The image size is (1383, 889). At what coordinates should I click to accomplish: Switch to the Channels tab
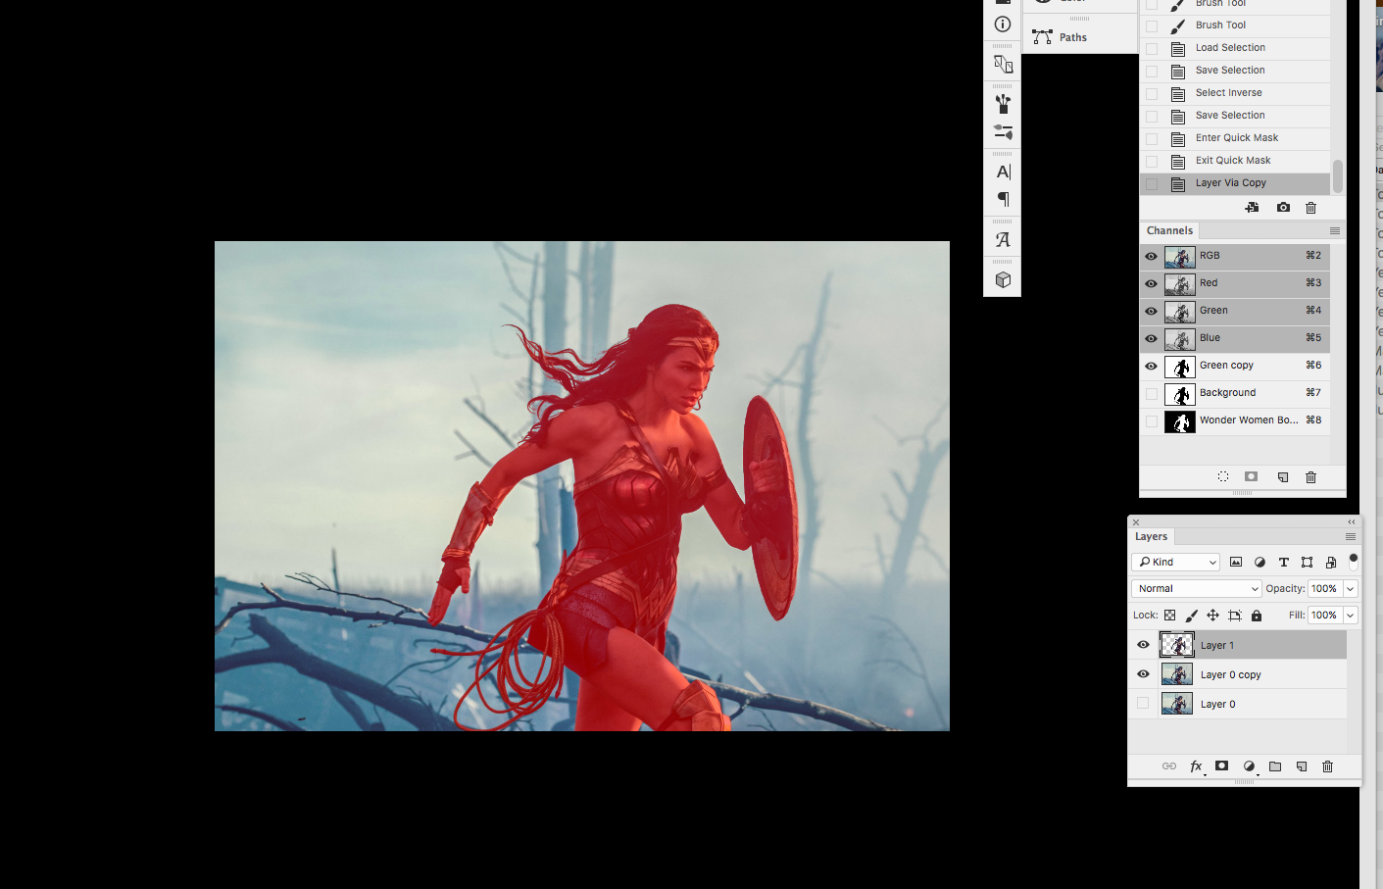pyautogui.click(x=1169, y=231)
